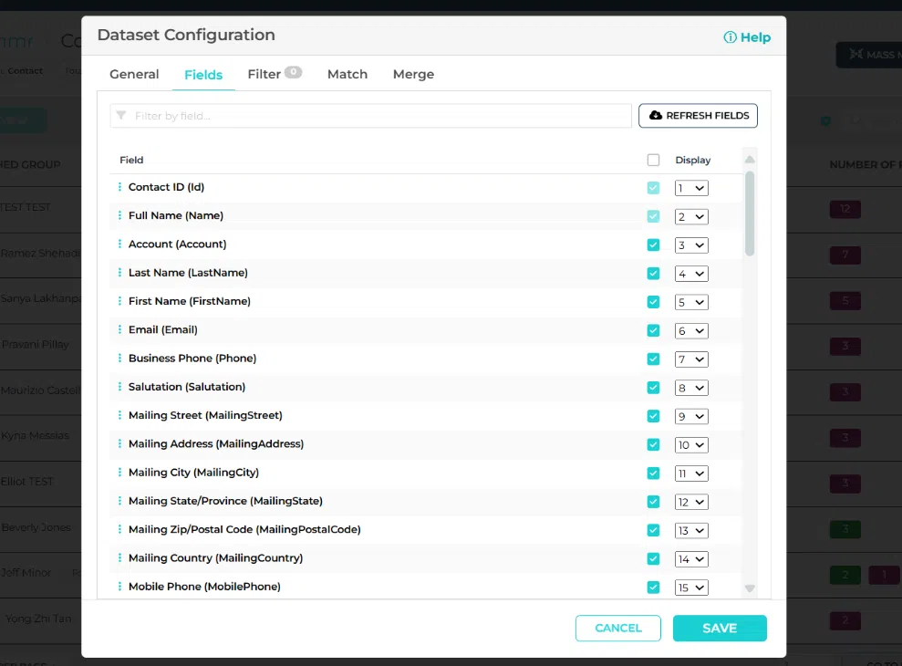Viewport: 902px width, 666px height.
Task: Open the General tab
Action: click(x=134, y=74)
